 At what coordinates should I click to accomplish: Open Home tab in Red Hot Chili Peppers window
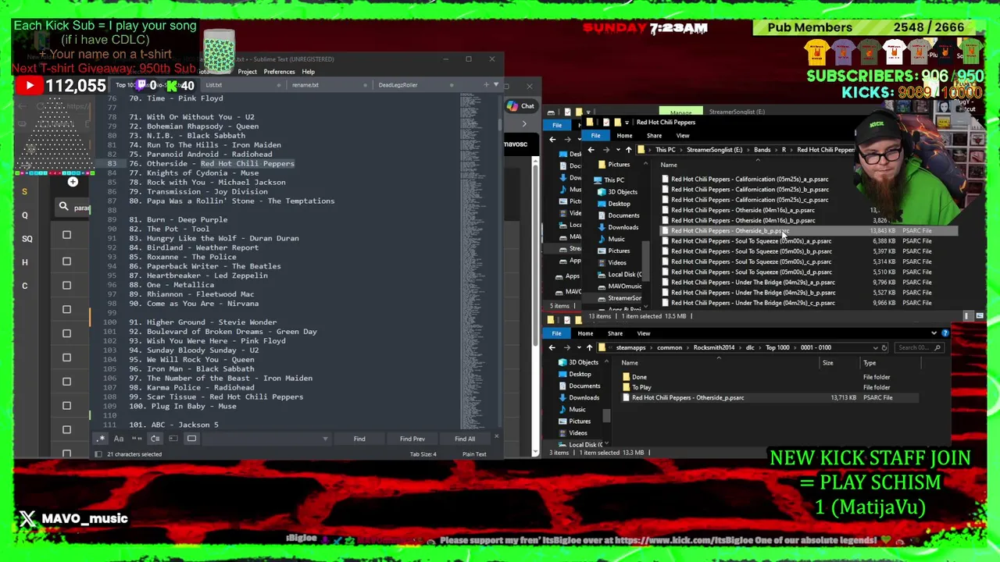point(624,136)
